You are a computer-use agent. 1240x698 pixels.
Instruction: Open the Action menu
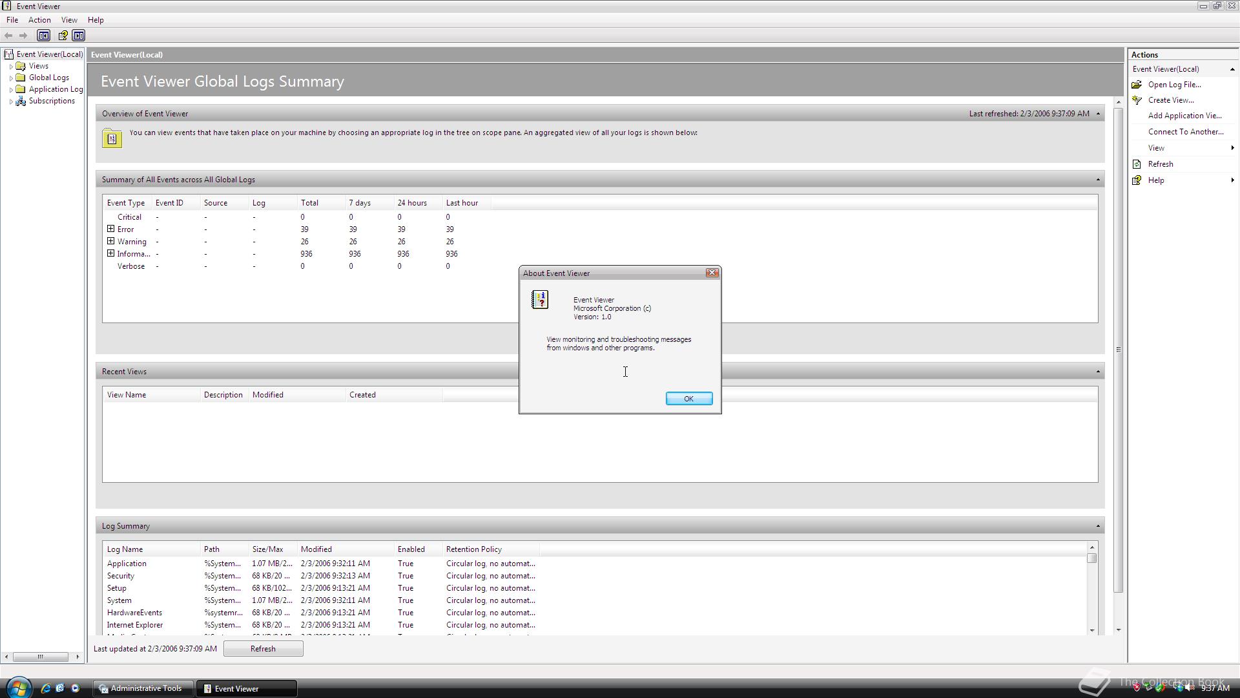pyautogui.click(x=39, y=20)
